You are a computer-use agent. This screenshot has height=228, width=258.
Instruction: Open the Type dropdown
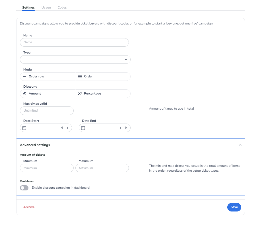[75, 59]
